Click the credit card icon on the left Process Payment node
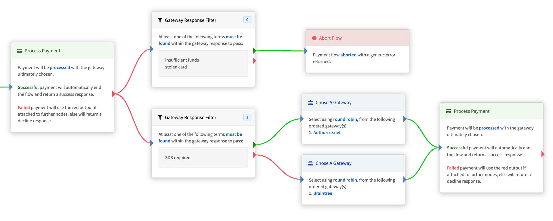The width and height of the screenshot is (553, 221). 20,51
